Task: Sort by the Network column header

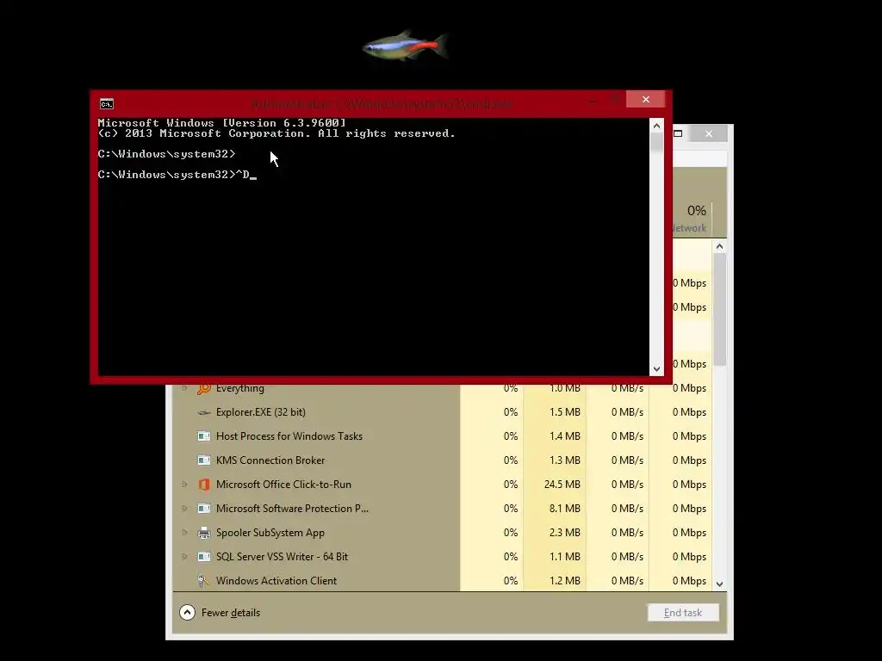Action: click(692, 219)
